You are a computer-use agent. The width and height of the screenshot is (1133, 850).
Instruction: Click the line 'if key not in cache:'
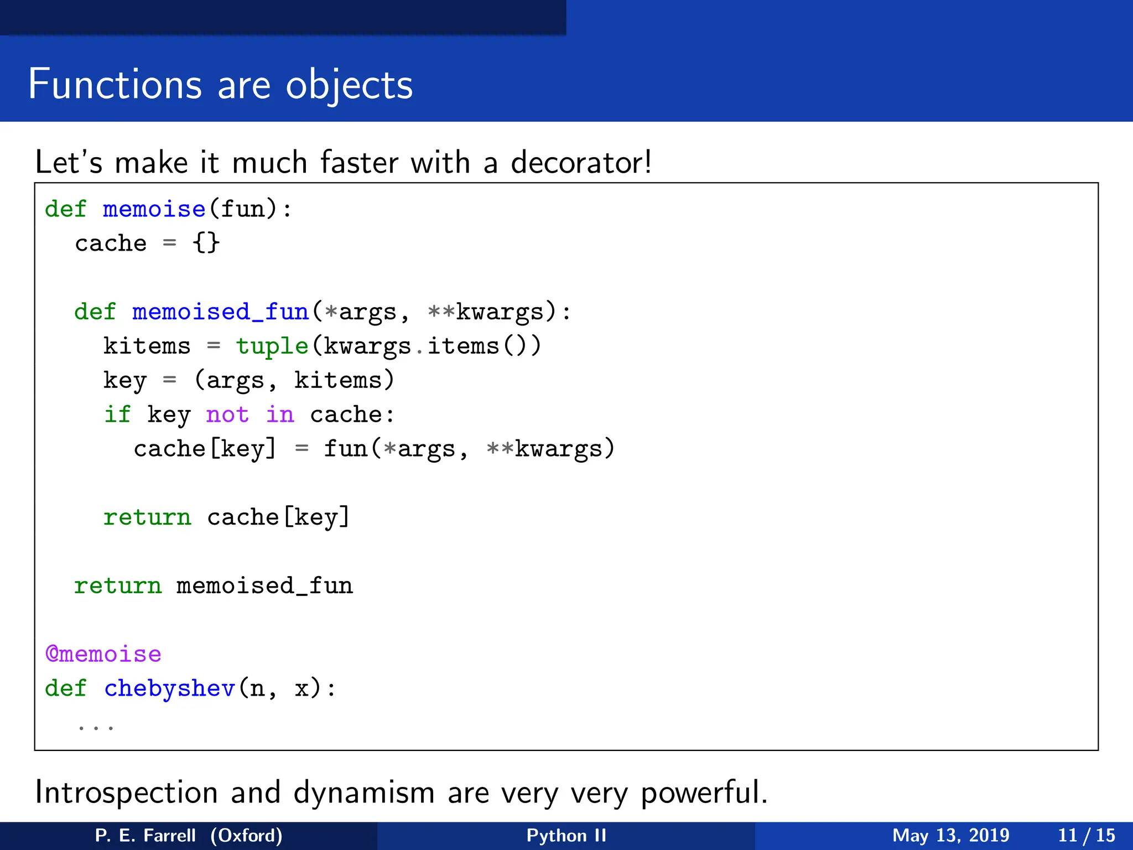[x=250, y=414]
